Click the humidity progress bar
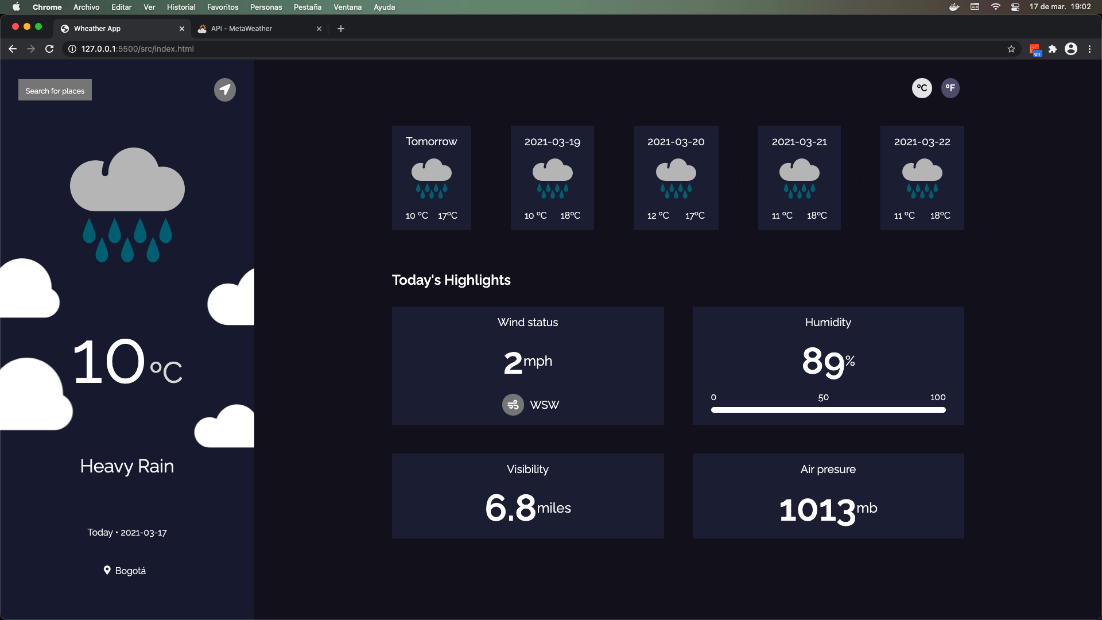This screenshot has width=1102, height=620. (x=828, y=410)
